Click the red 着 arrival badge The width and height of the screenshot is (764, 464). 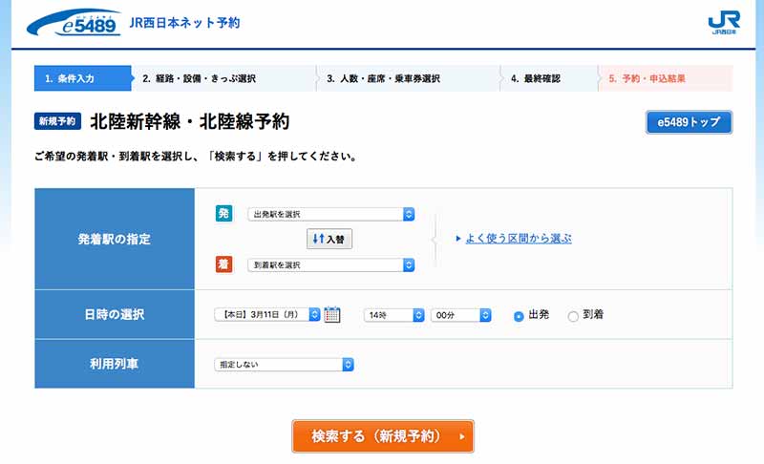point(223,264)
